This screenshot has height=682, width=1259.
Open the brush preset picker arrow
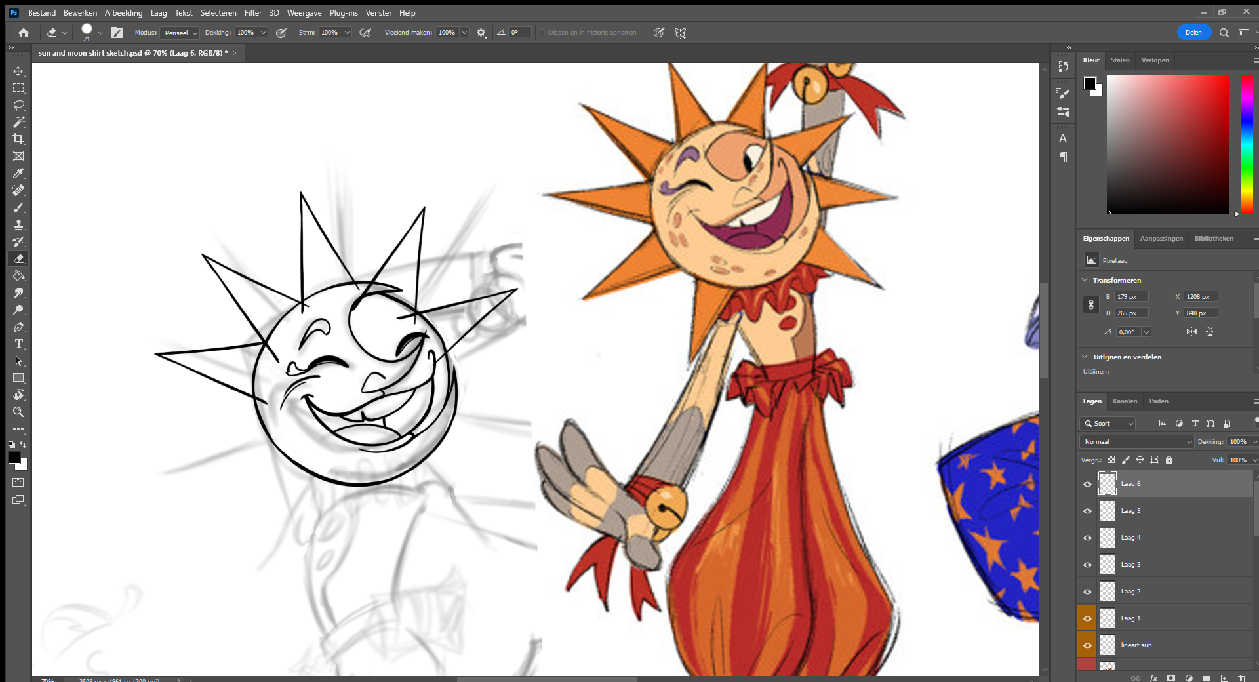tap(100, 33)
